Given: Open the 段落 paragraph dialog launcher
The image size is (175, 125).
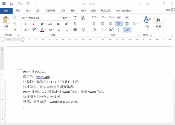Looking at the screenshot, I should point(138,35).
